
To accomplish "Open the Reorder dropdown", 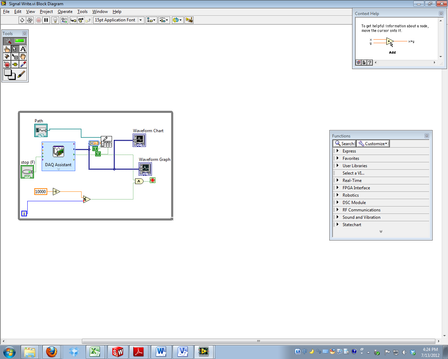I will tap(177, 20).
